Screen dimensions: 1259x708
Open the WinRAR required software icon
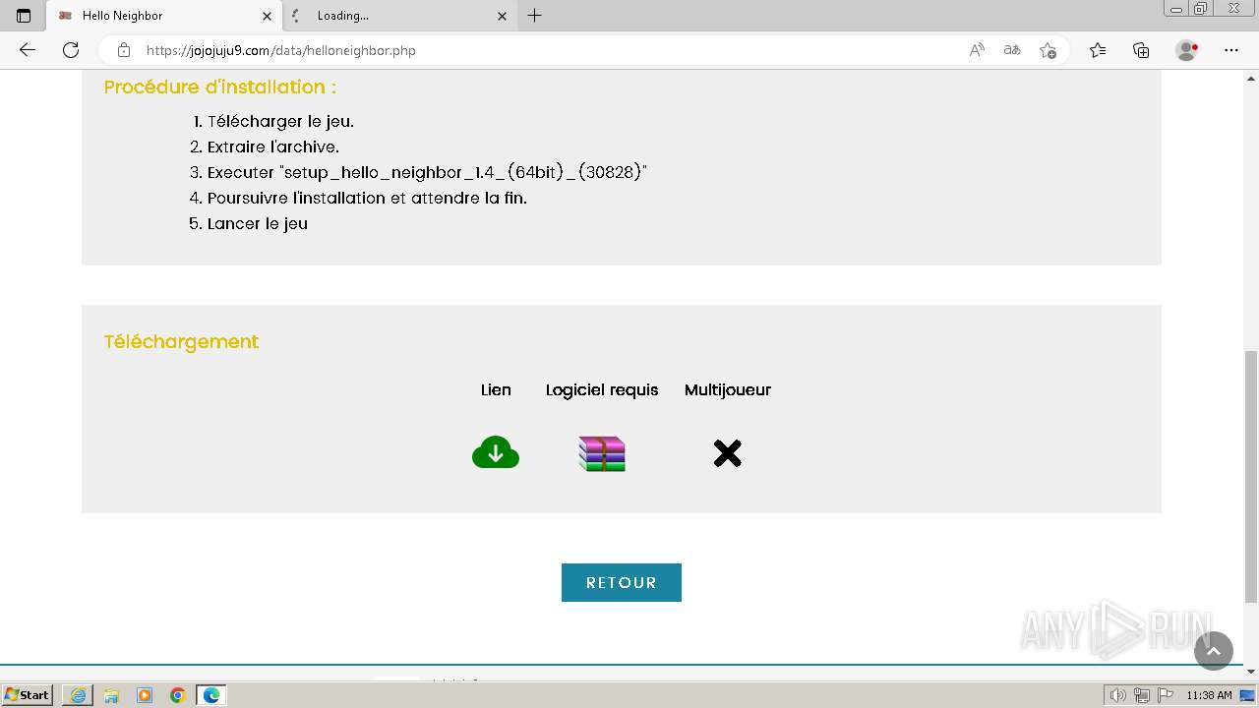click(602, 453)
